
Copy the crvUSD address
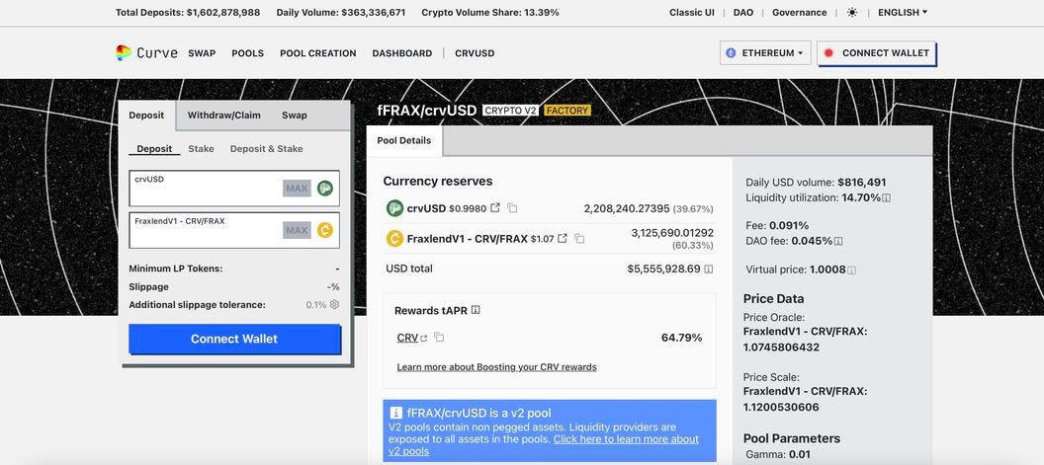pos(512,207)
